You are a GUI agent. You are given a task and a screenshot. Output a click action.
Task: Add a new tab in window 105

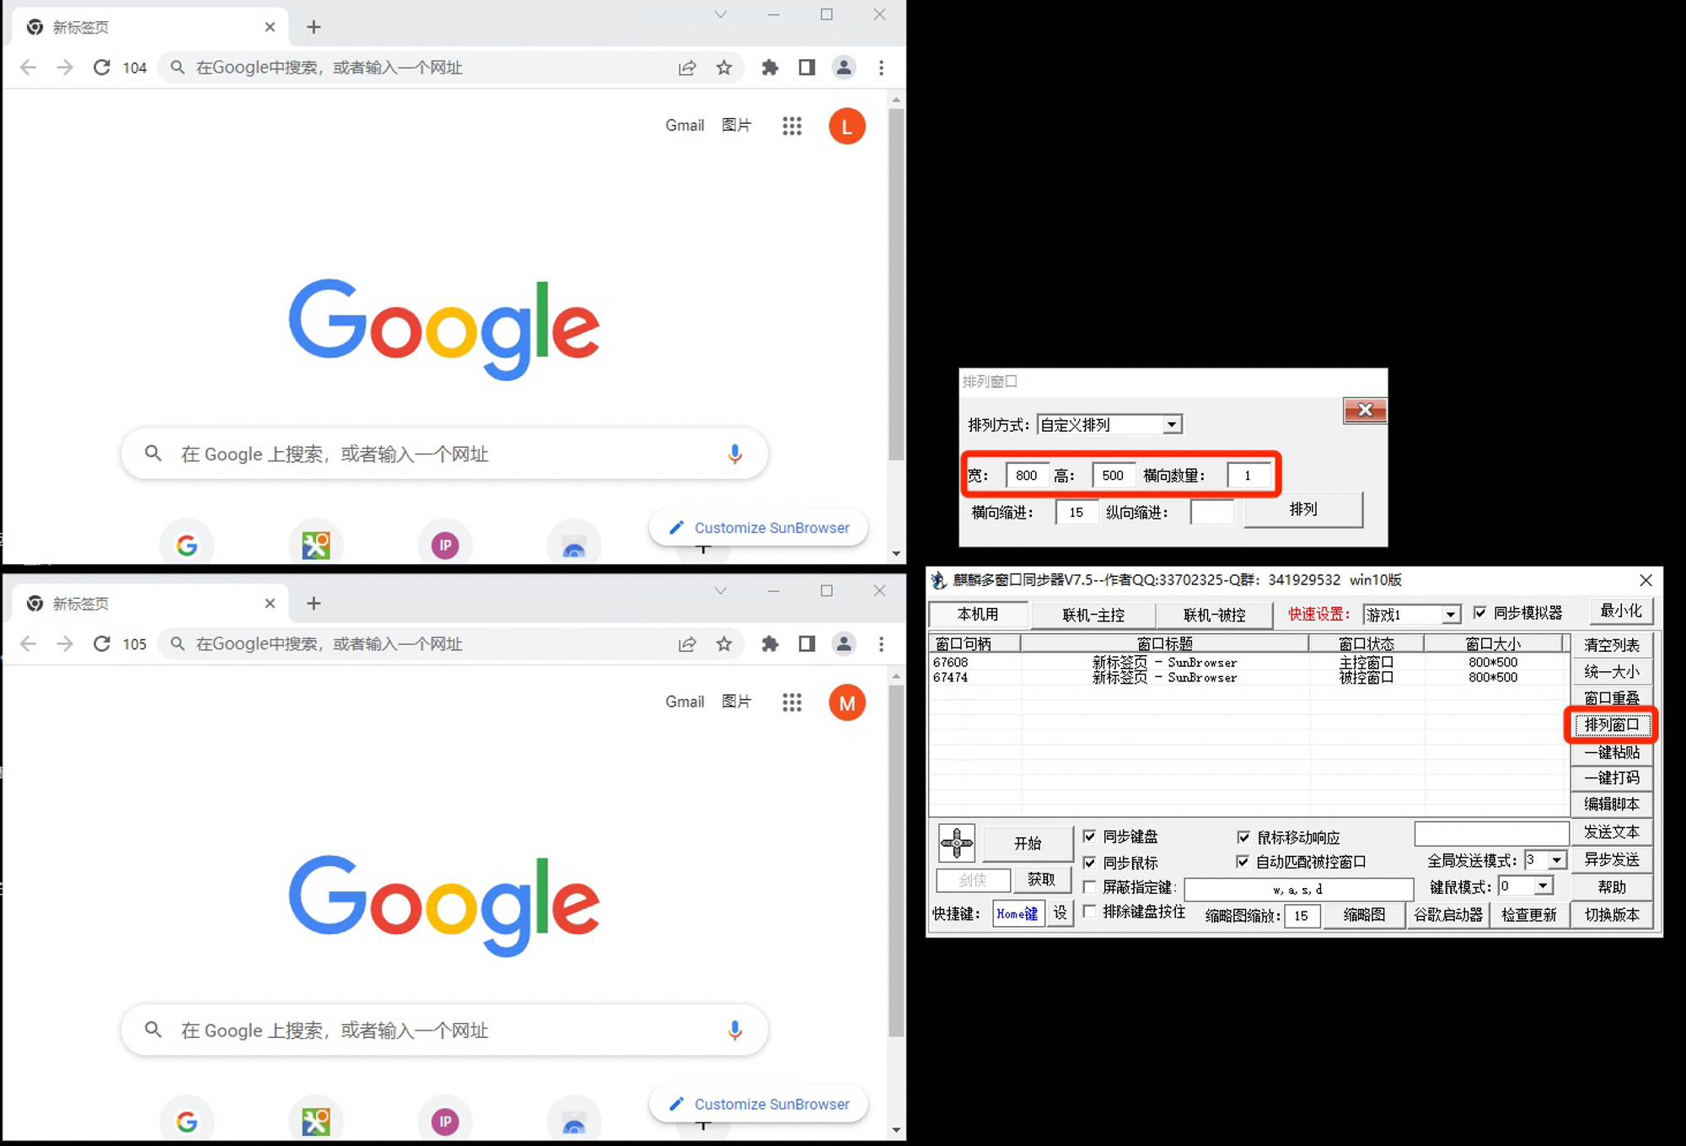coord(314,604)
